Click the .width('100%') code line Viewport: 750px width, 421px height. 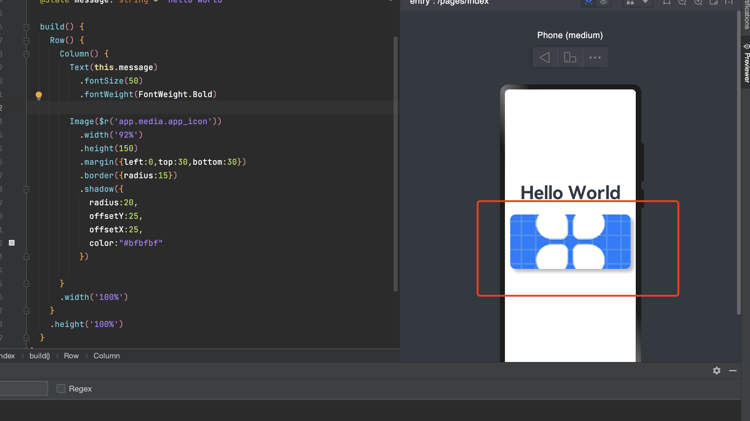[94, 297]
